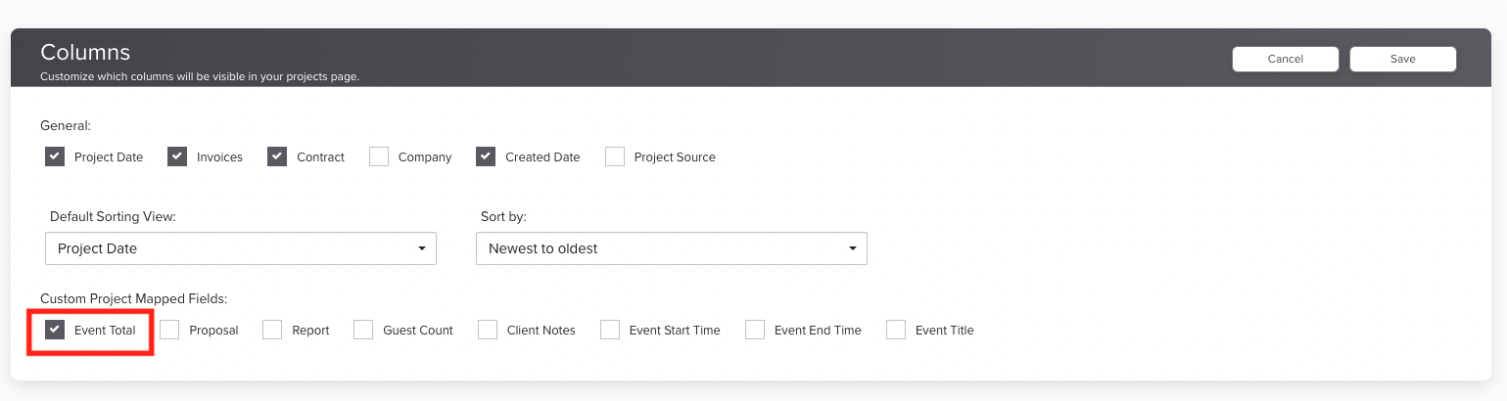Check the Project Source checkbox
The image size is (1507, 401).
tap(615, 156)
